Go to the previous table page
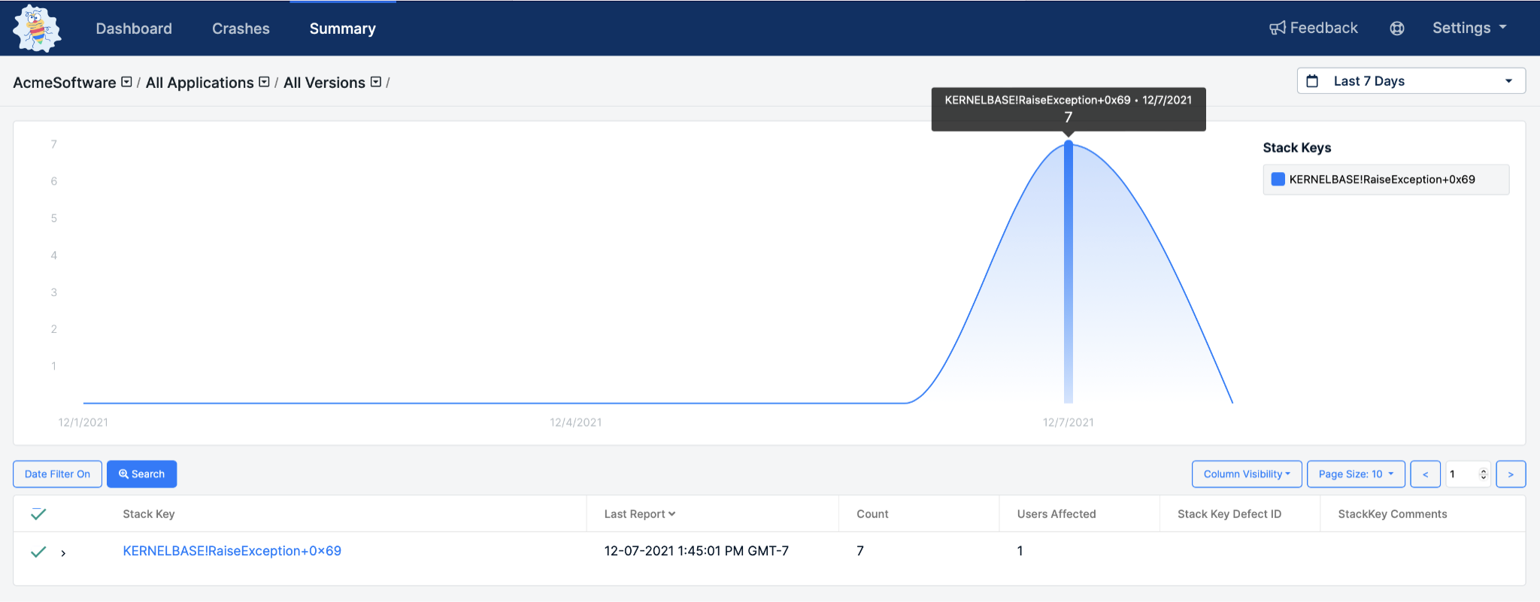This screenshot has width=1540, height=602. 1426,474
